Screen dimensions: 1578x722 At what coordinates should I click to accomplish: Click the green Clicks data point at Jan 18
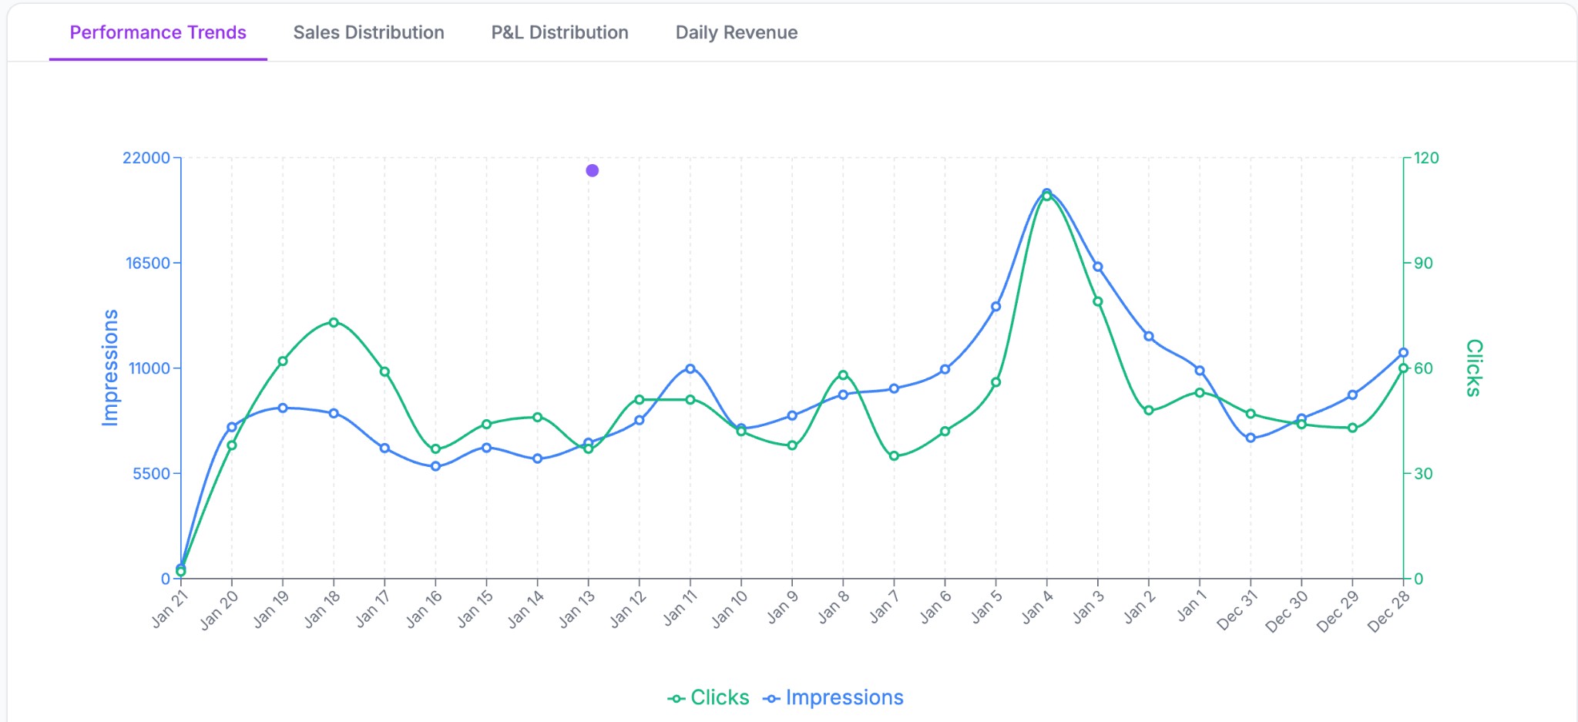tap(334, 322)
